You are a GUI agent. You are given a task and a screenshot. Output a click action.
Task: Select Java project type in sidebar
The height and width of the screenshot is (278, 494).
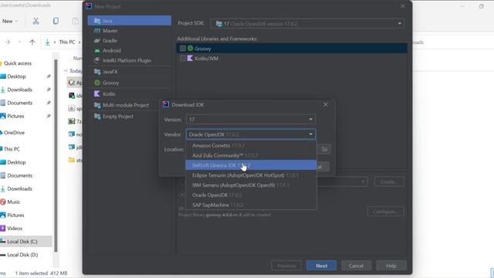click(130, 21)
